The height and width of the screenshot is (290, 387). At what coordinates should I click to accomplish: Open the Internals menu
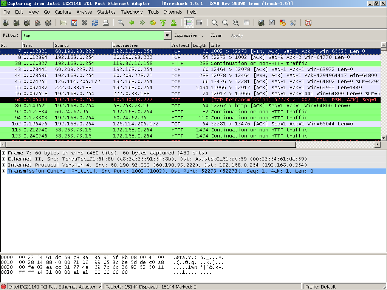coord(173,12)
